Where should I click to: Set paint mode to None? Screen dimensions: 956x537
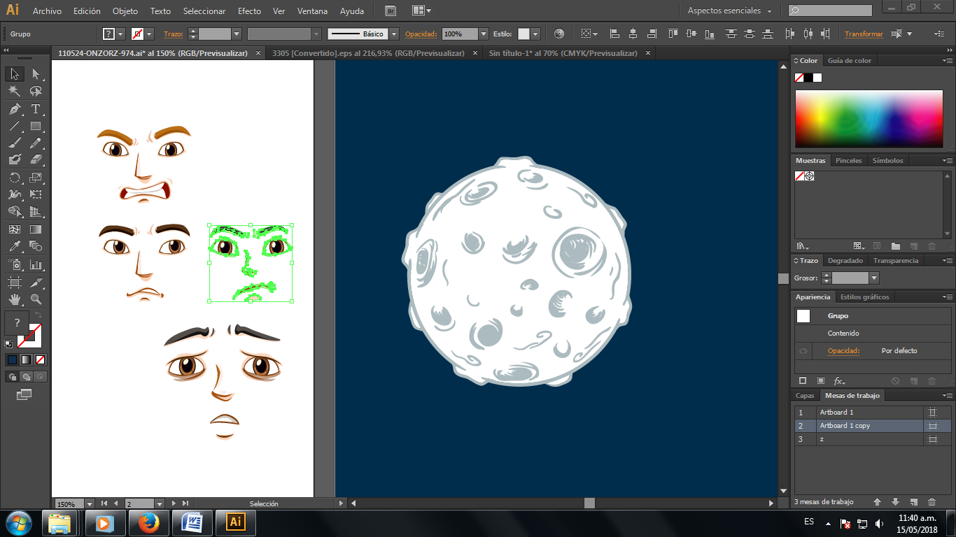point(40,360)
